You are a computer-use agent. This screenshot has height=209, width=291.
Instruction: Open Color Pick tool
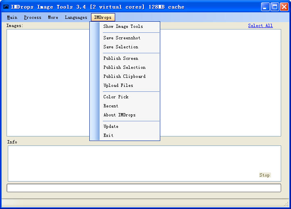(x=125, y=97)
